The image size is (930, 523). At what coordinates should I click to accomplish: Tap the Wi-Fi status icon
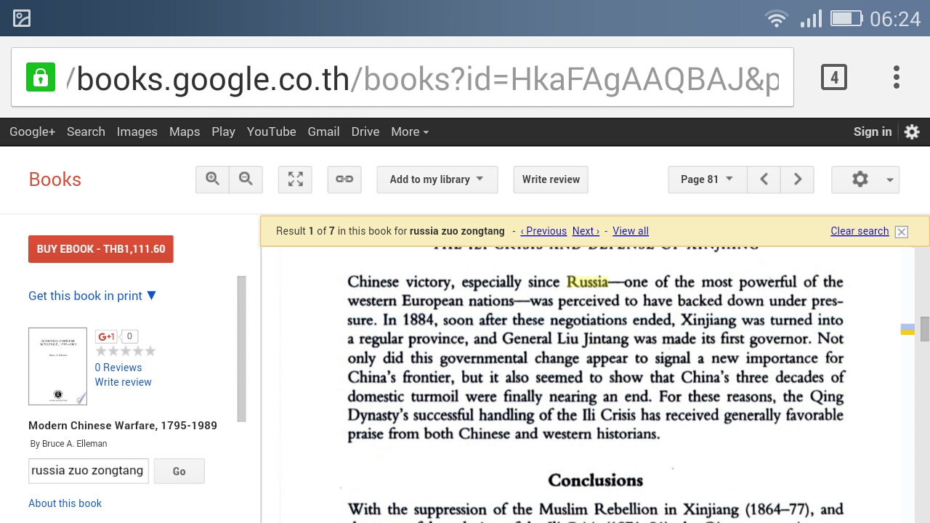pyautogui.click(x=777, y=18)
